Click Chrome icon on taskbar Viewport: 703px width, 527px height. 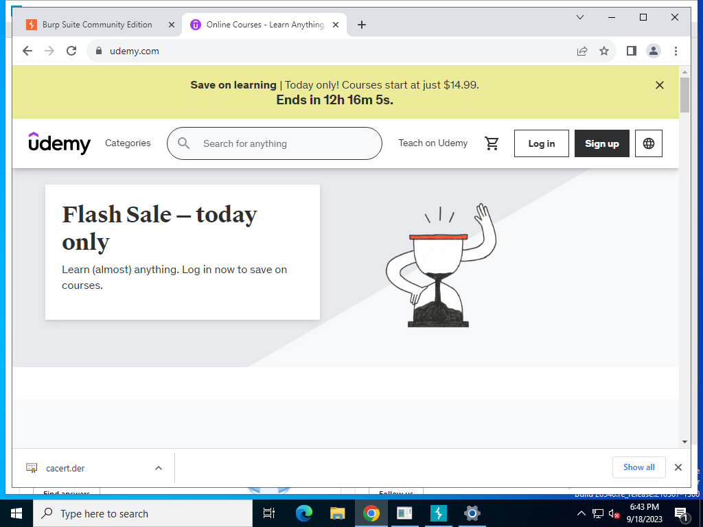point(371,513)
